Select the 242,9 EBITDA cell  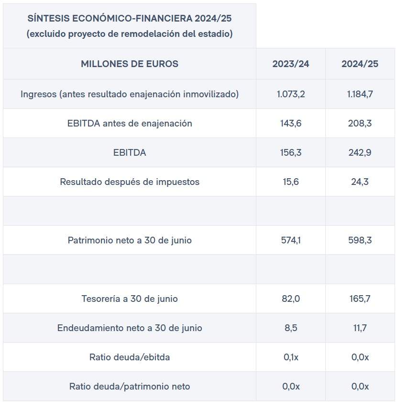(360, 152)
